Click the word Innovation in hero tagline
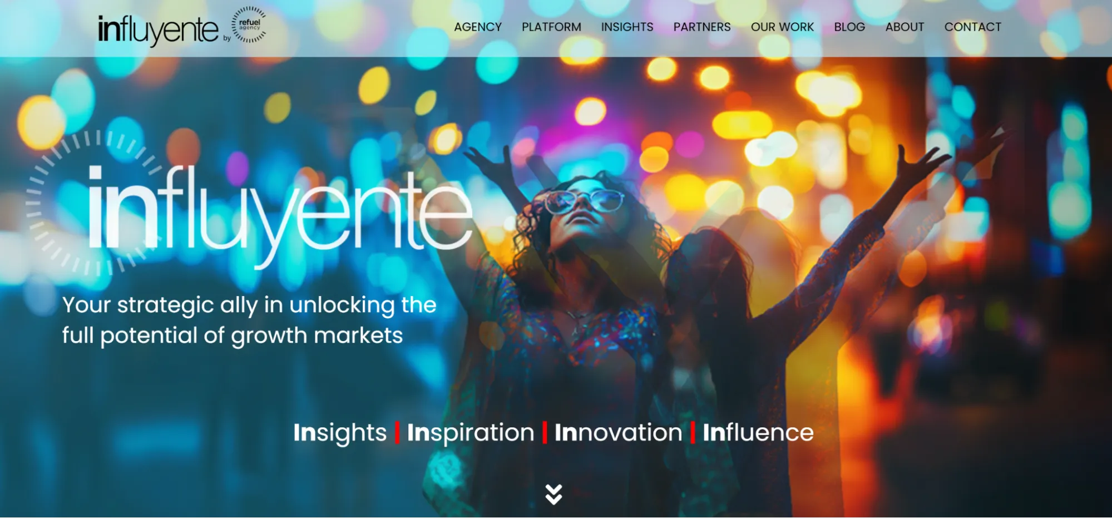 (x=618, y=433)
